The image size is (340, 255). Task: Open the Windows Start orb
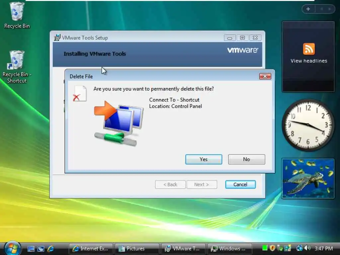(x=13, y=248)
